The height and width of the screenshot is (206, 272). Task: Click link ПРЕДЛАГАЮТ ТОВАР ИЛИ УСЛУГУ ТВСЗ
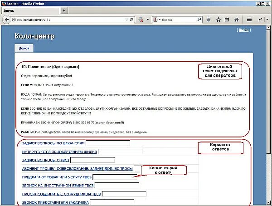(x=57, y=177)
